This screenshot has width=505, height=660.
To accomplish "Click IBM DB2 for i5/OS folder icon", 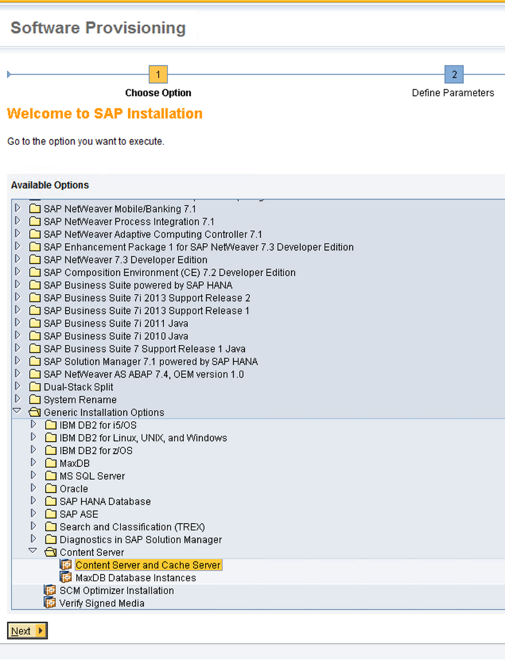I will coord(51,425).
